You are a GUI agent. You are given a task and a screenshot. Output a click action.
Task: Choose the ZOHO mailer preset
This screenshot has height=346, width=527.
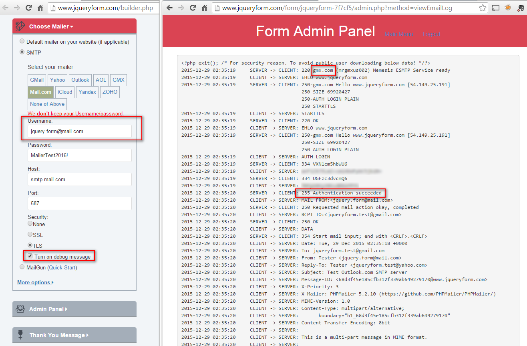coord(110,92)
